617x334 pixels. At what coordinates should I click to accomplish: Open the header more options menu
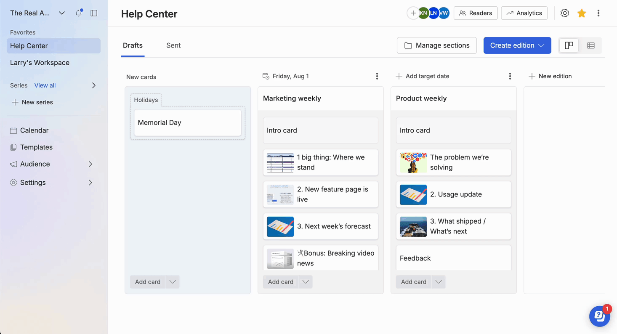[x=598, y=13]
